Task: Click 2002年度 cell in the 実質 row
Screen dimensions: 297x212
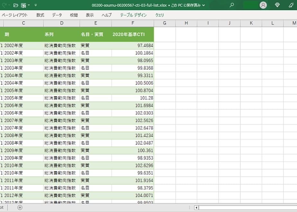Action: click(23, 45)
